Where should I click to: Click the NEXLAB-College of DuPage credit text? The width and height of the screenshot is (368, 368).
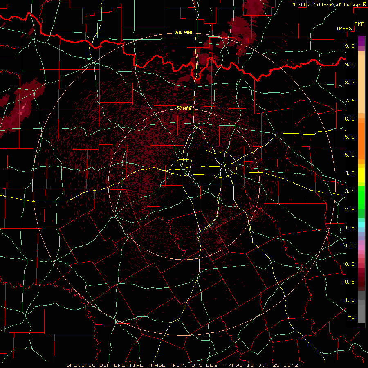pos(326,4)
